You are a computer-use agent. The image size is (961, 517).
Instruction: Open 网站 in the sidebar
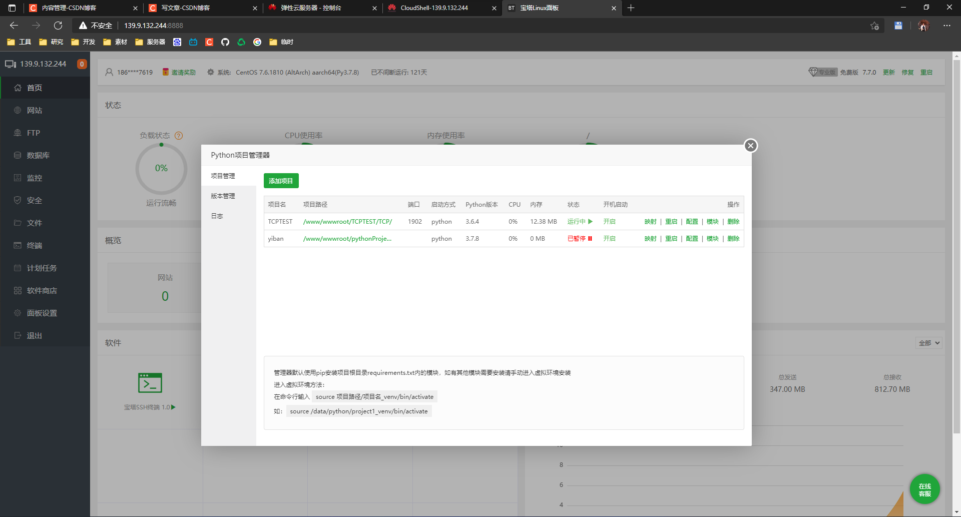click(45, 110)
